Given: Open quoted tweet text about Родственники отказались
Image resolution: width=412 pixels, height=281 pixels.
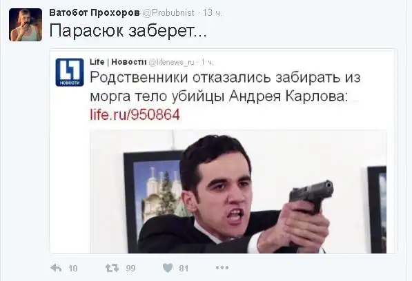Looking at the screenshot, I should tap(225, 87).
